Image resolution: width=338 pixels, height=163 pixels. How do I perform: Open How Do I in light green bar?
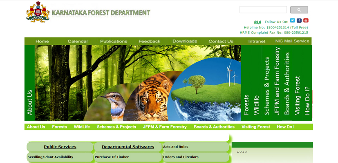coord(286,127)
